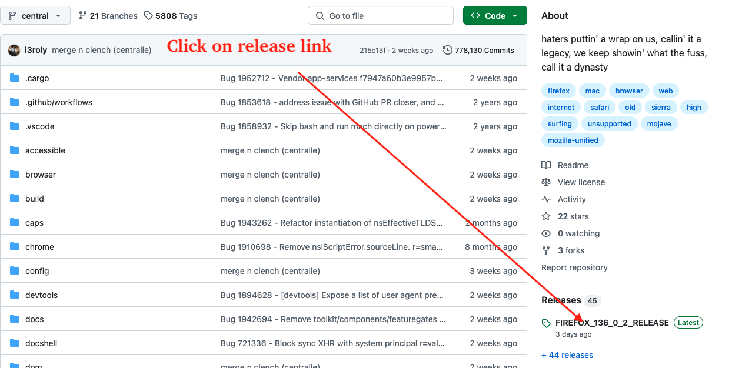Open latest commit message merge n clench
This screenshot has height=368, width=752.
coord(102,51)
